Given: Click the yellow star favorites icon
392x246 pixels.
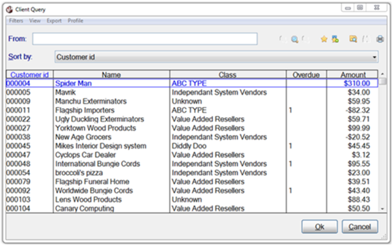Looking at the screenshot, I should (324, 39).
